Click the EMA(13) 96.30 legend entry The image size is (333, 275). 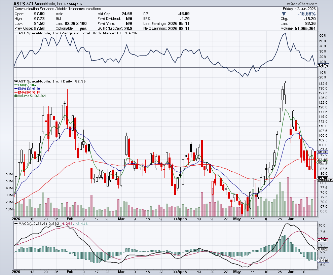coord(27,89)
